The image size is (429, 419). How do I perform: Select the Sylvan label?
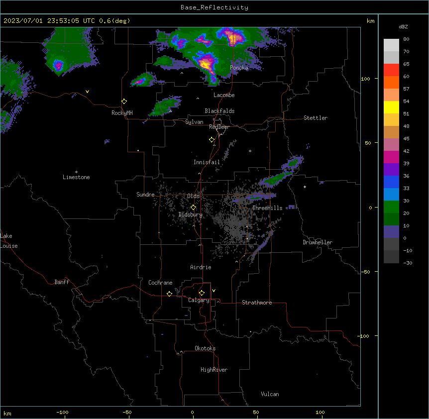pos(194,122)
